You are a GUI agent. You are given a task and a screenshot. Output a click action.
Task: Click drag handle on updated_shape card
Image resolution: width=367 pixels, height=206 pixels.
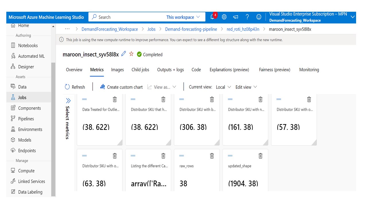point(230,156)
